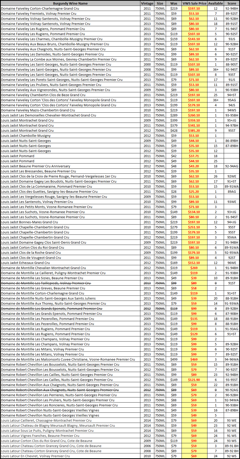Select Domaine Faiveley Corton-Charlemagne Grand Cru row name

[x=40, y=9]
